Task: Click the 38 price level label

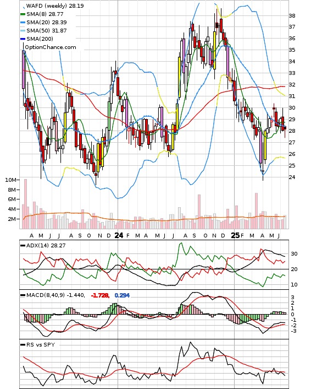Action: [x=292, y=16]
